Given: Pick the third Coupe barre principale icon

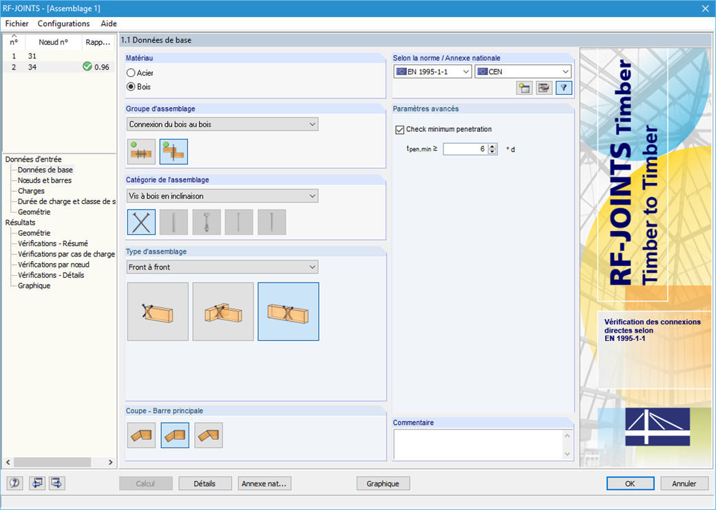Looking at the screenshot, I should 209,435.
